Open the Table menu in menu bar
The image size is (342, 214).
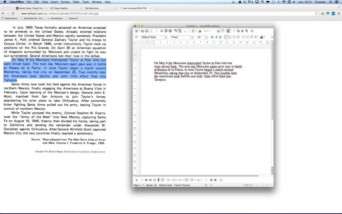pos(76,2)
